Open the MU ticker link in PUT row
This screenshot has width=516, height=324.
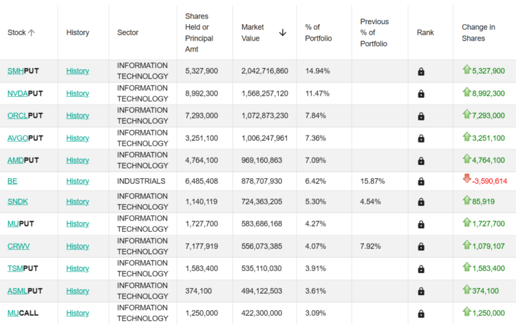(x=13, y=224)
